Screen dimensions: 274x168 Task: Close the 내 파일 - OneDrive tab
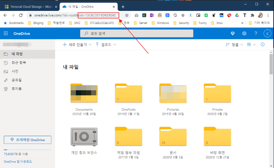(x=114, y=7)
